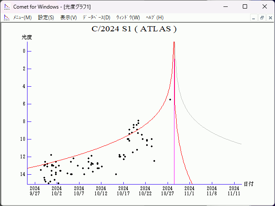
Task: Expand the 表示(V) view menu
Action: click(x=68, y=18)
